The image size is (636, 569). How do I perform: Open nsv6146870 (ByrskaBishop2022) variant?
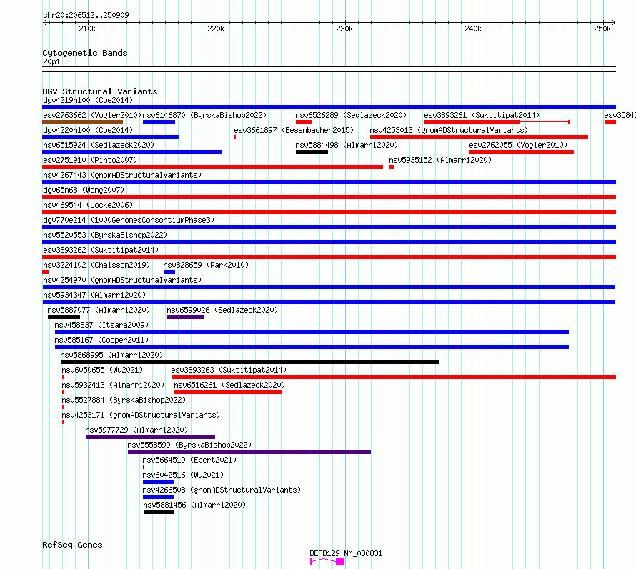coord(204,115)
